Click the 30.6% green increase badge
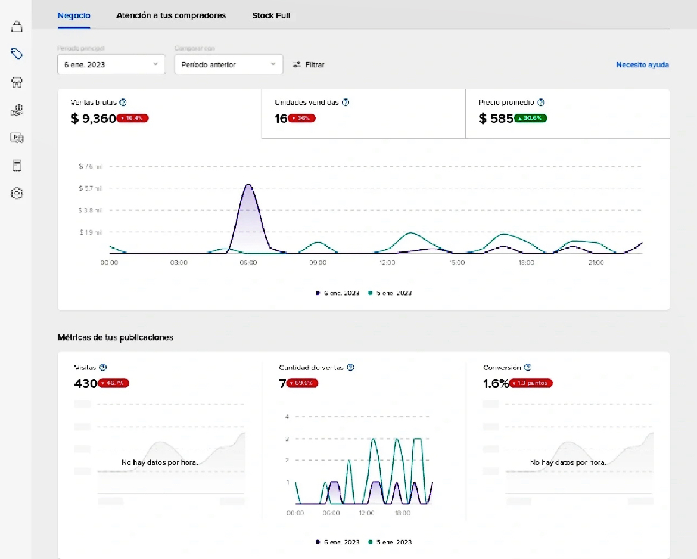Image resolution: width=697 pixels, height=559 pixels. tap(531, 118)
